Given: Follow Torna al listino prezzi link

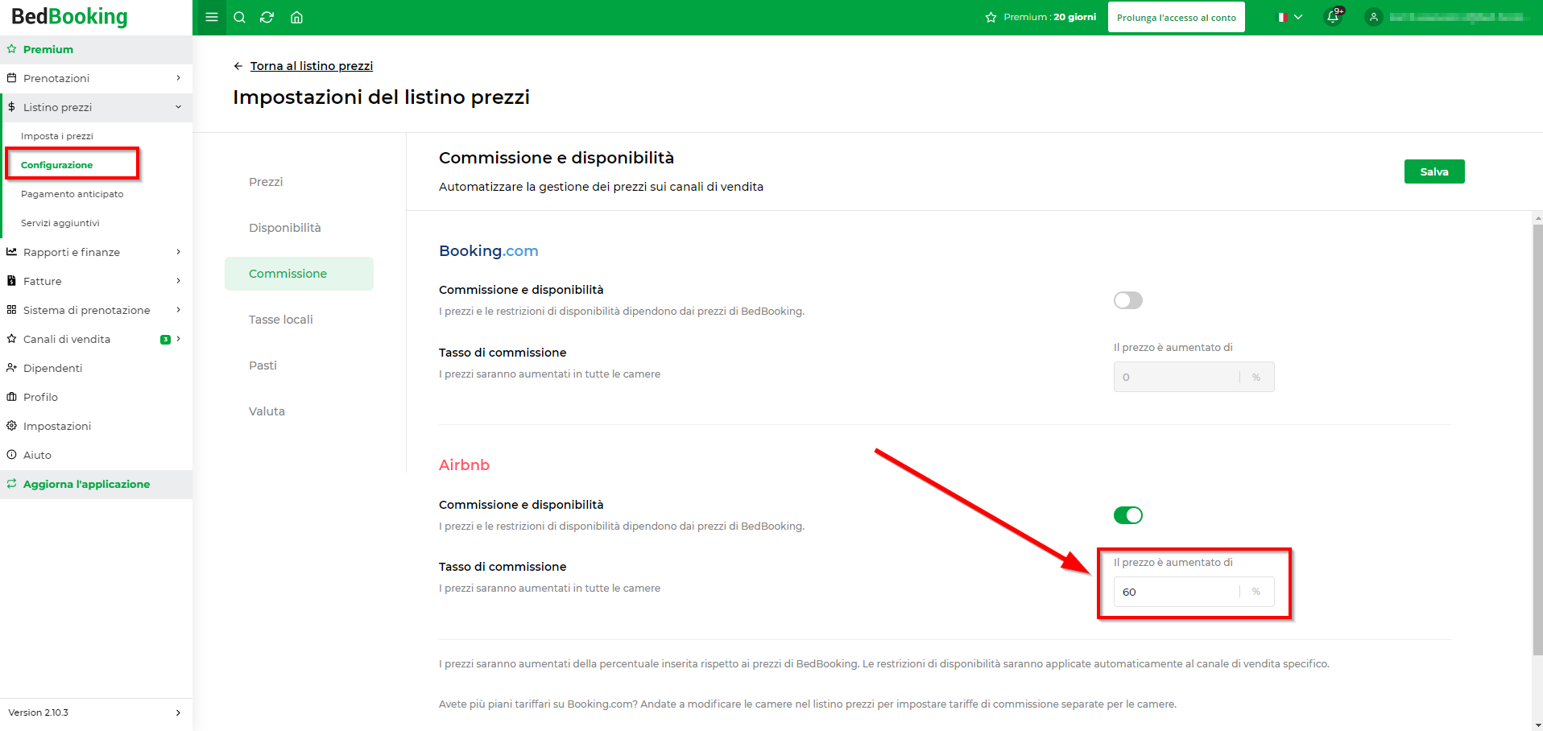Looking at the screenshot, I should [312, 66].
